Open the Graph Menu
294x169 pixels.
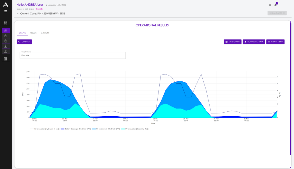click(x=275, y=42)
